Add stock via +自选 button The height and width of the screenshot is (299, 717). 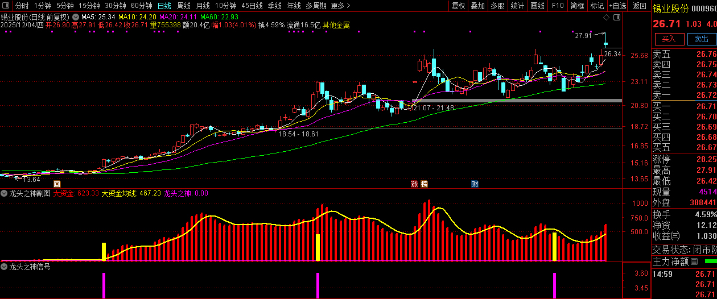click(x=618, y=6)
